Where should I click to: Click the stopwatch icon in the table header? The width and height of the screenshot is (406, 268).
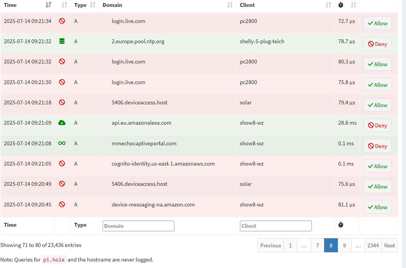click(x=341, y=5)
